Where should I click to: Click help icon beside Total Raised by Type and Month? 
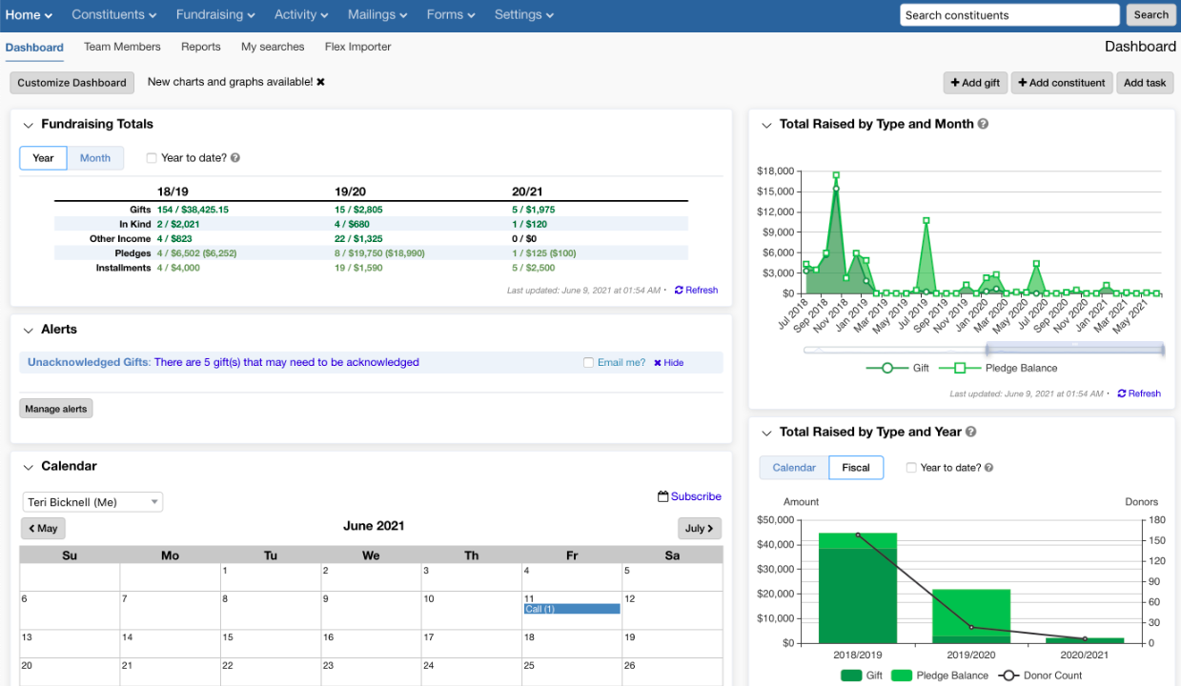[983, 124]
